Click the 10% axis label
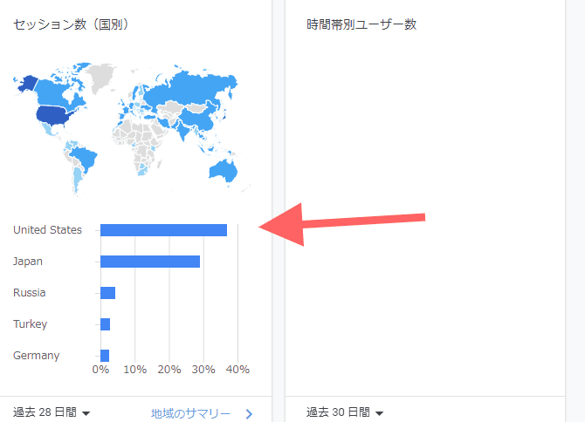The width and height of the screenshot is (585, 422). point(134,370)
